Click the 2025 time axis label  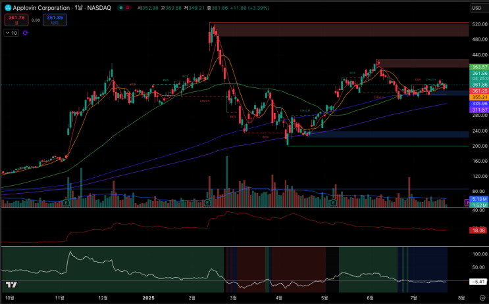point(148,298)
